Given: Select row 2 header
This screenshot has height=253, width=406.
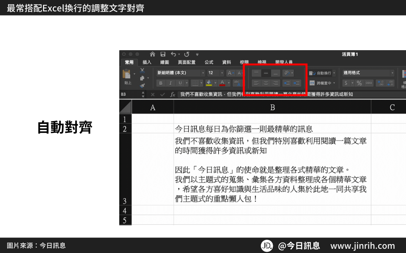Looking at the screenshot, I should click(x=125, y=128).
